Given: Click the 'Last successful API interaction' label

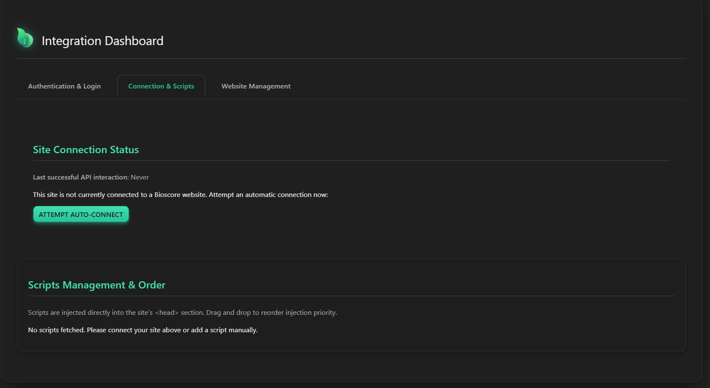Looking at the screenshot, I should click(80, 177).
